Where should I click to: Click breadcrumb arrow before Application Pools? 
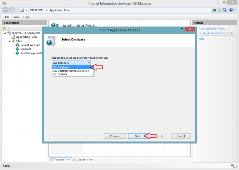[x=47, y=10]
